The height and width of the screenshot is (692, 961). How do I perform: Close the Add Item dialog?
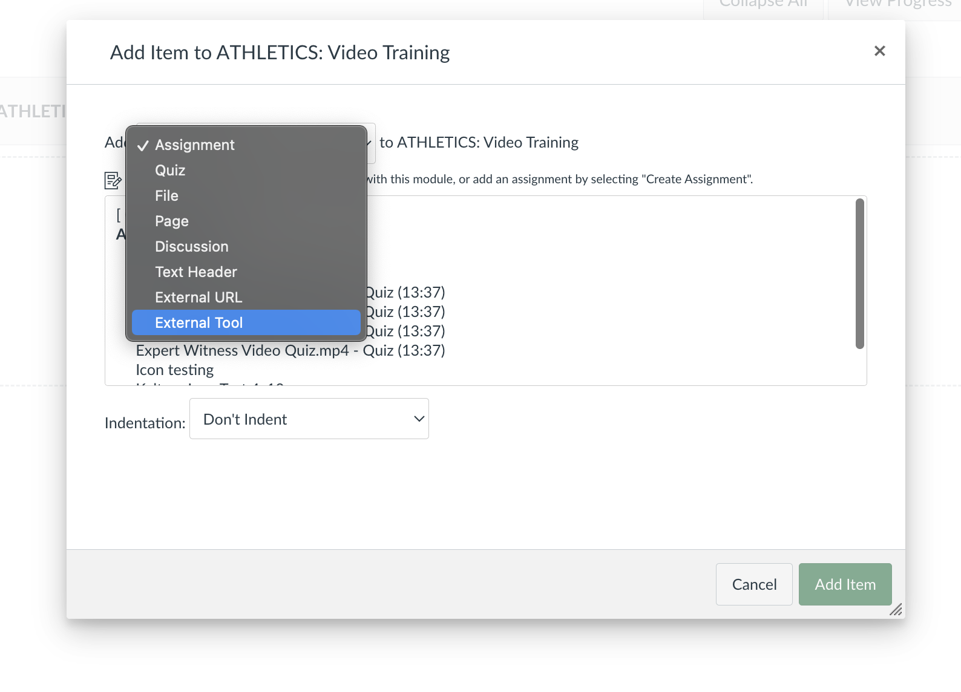879,51
